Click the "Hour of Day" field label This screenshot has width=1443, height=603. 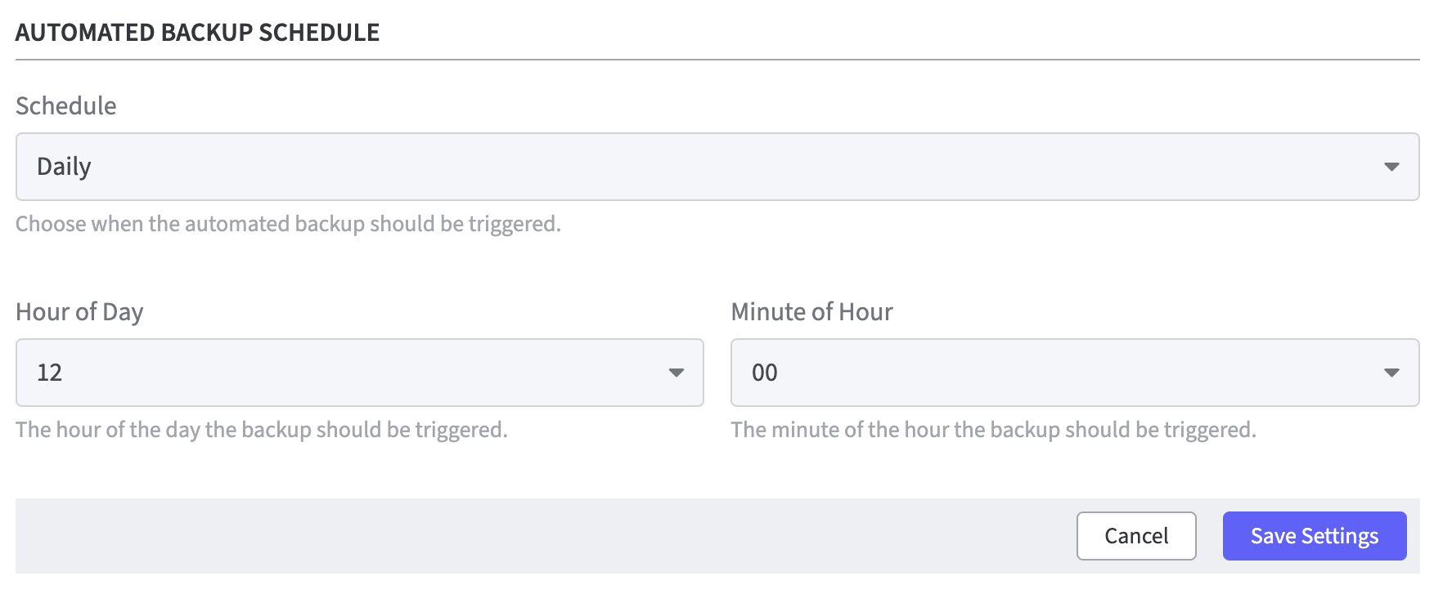click(79, 312)
